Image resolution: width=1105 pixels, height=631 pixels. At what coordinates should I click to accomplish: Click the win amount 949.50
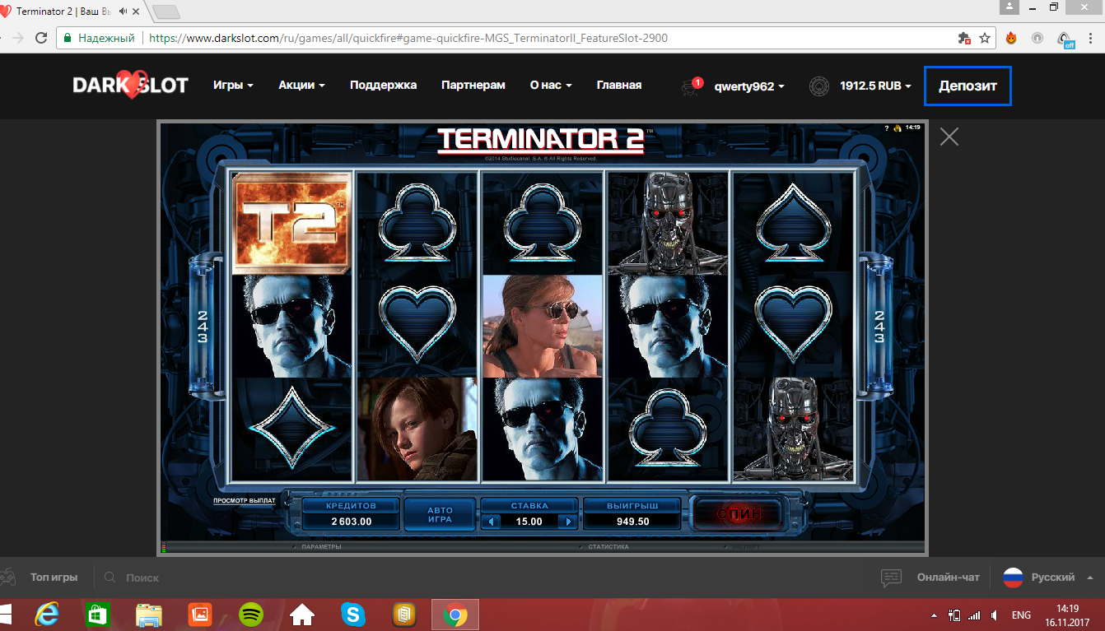[632, 522]
